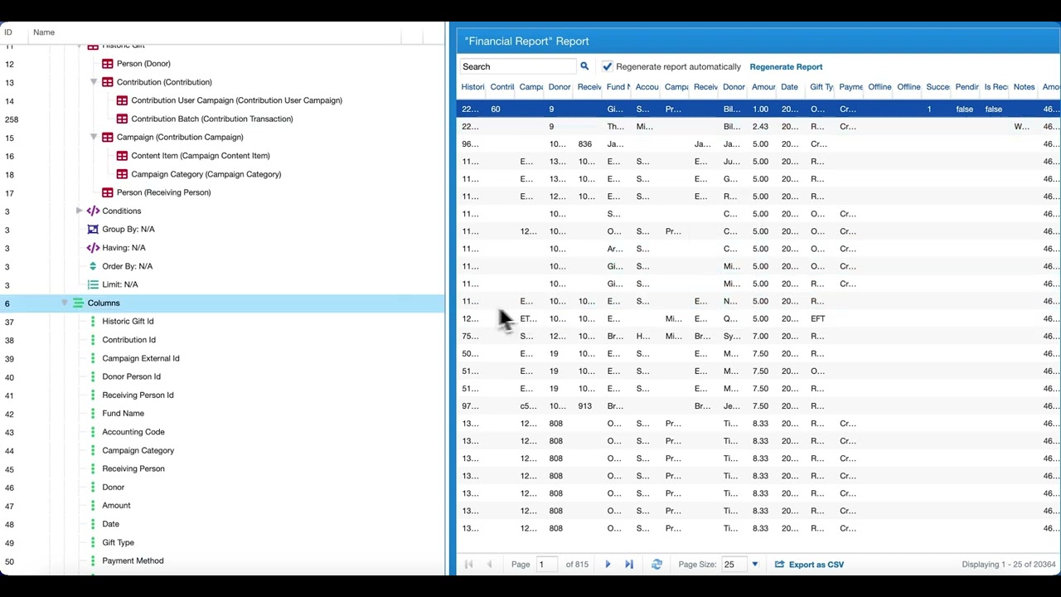The height and width of the screenshot is (597, 1061).
Task: Sort by the Amount column header
Action: coord(763,87)
